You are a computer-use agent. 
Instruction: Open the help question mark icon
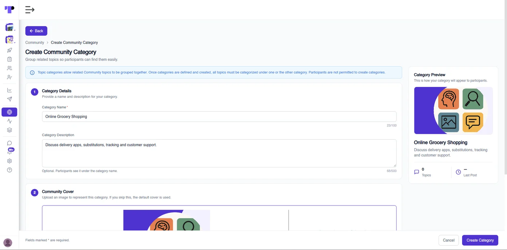[9, 170]
